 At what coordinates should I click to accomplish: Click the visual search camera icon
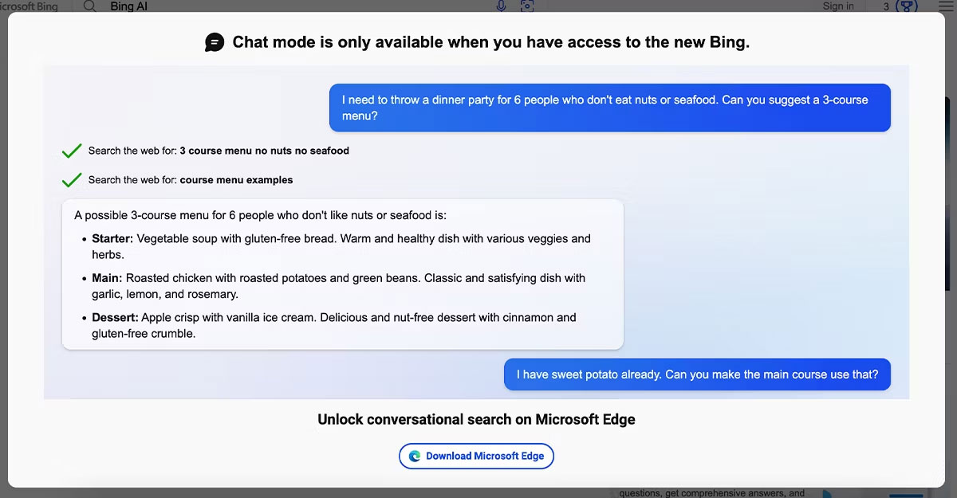(526, 6)
